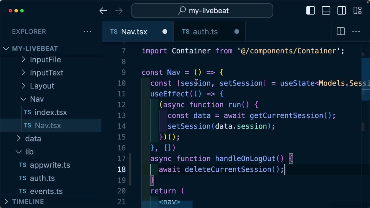Click the forward navigation arrow
The height and width of the screenshot is (208, 370).
(119, 11)
